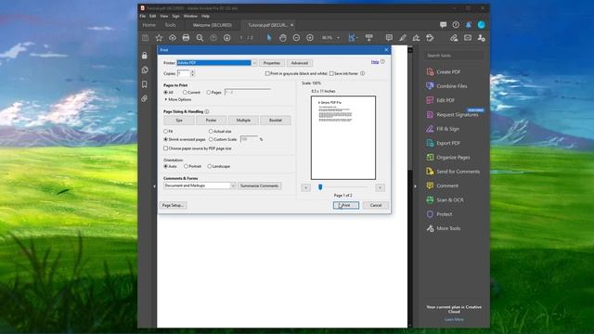Viewport: 594px width, 334px height.
Task: Open the lock security panel in left sidebar
Action: point(145,56)
